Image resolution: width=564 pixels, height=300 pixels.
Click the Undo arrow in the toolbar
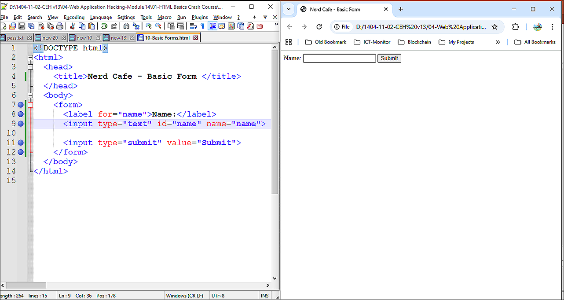pos(104,26)
